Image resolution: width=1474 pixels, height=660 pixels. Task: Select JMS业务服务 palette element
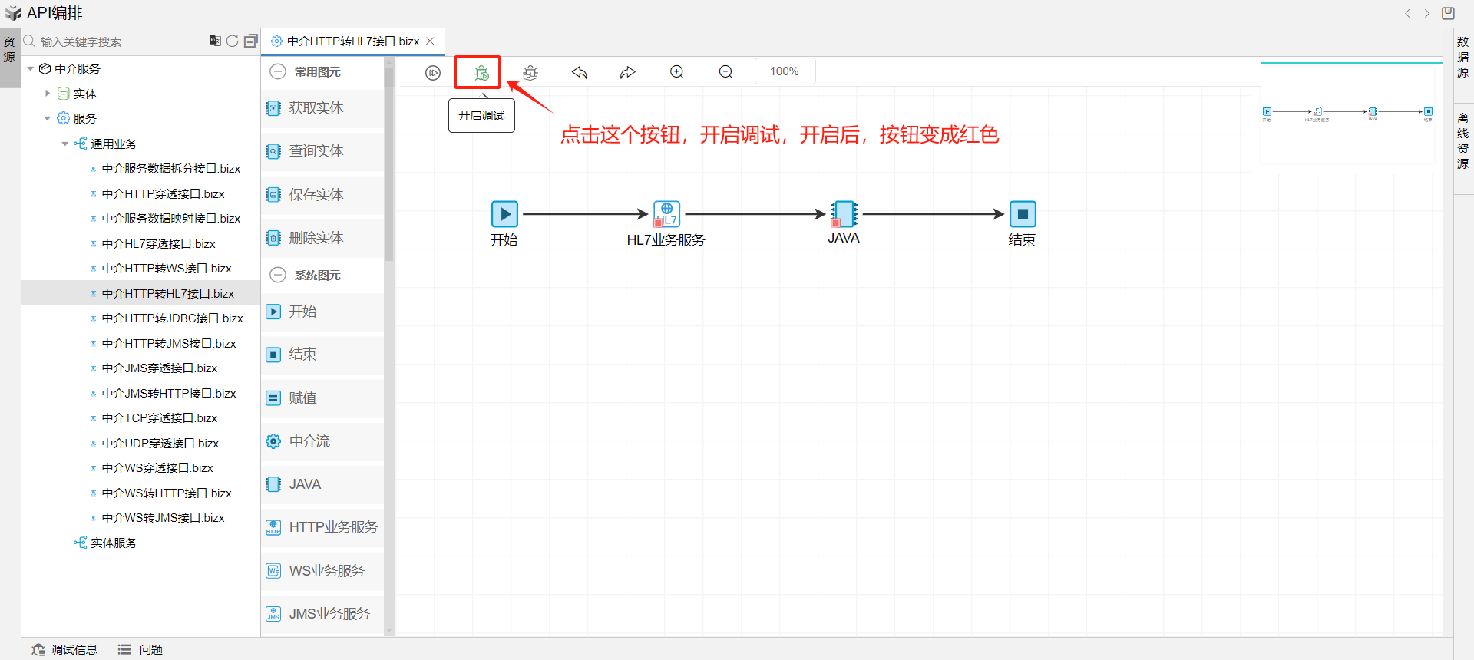tap(322, 614)
